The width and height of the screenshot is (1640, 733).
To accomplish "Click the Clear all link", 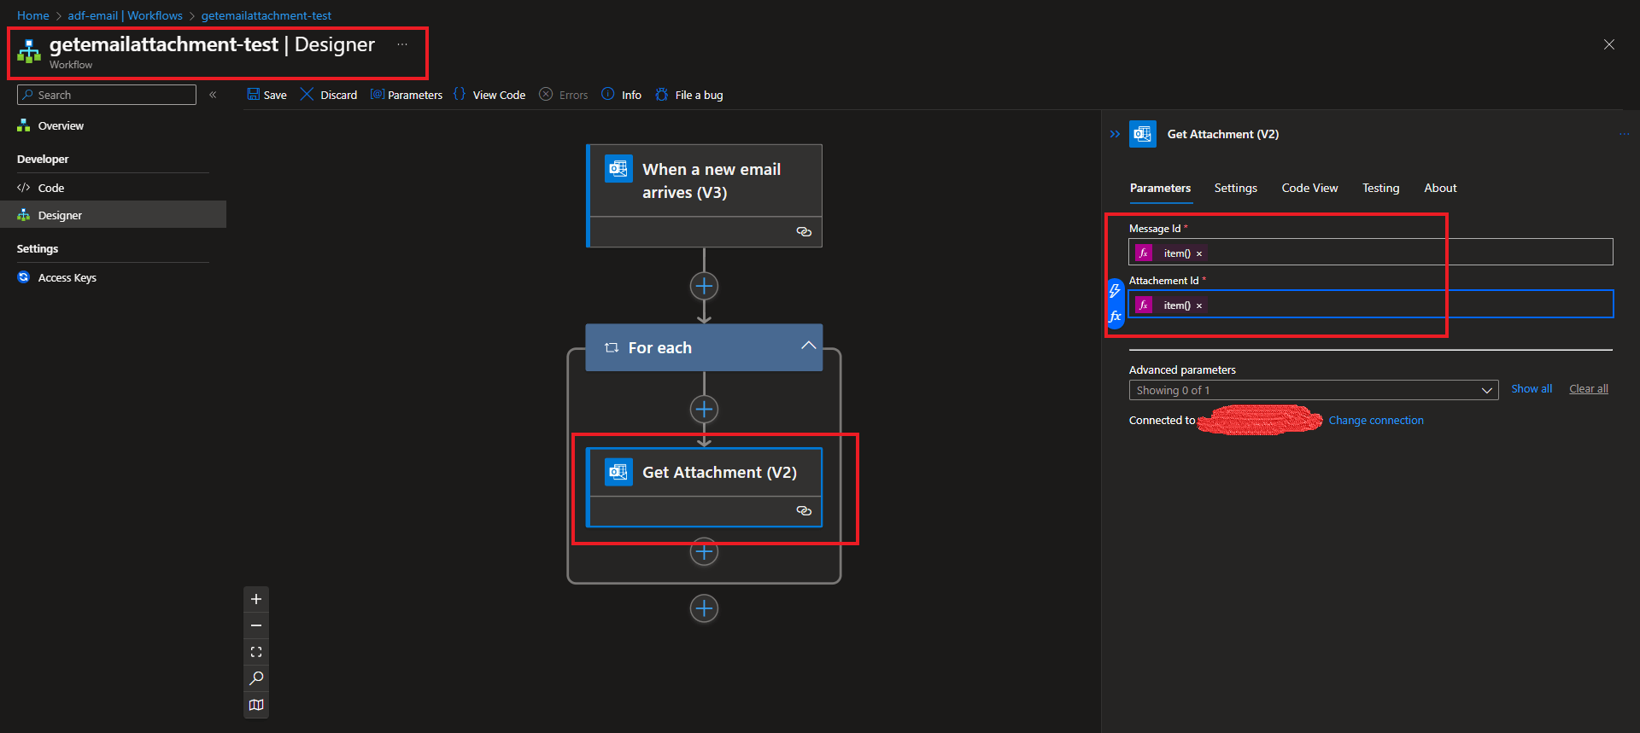I will (x=1588, y=389).
